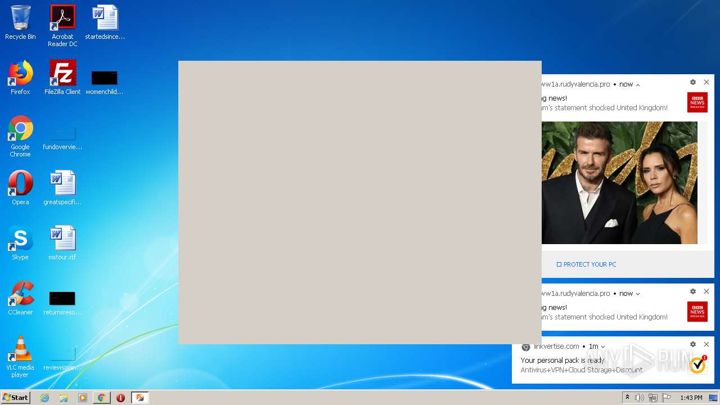Expand the second rudyvalencia notification chevron
Viewport: 720px width, 405px height.
click(638, 294)
